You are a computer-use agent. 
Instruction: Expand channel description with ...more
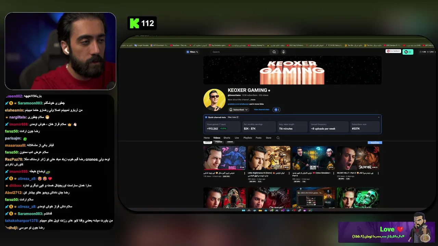pos(252,100)
